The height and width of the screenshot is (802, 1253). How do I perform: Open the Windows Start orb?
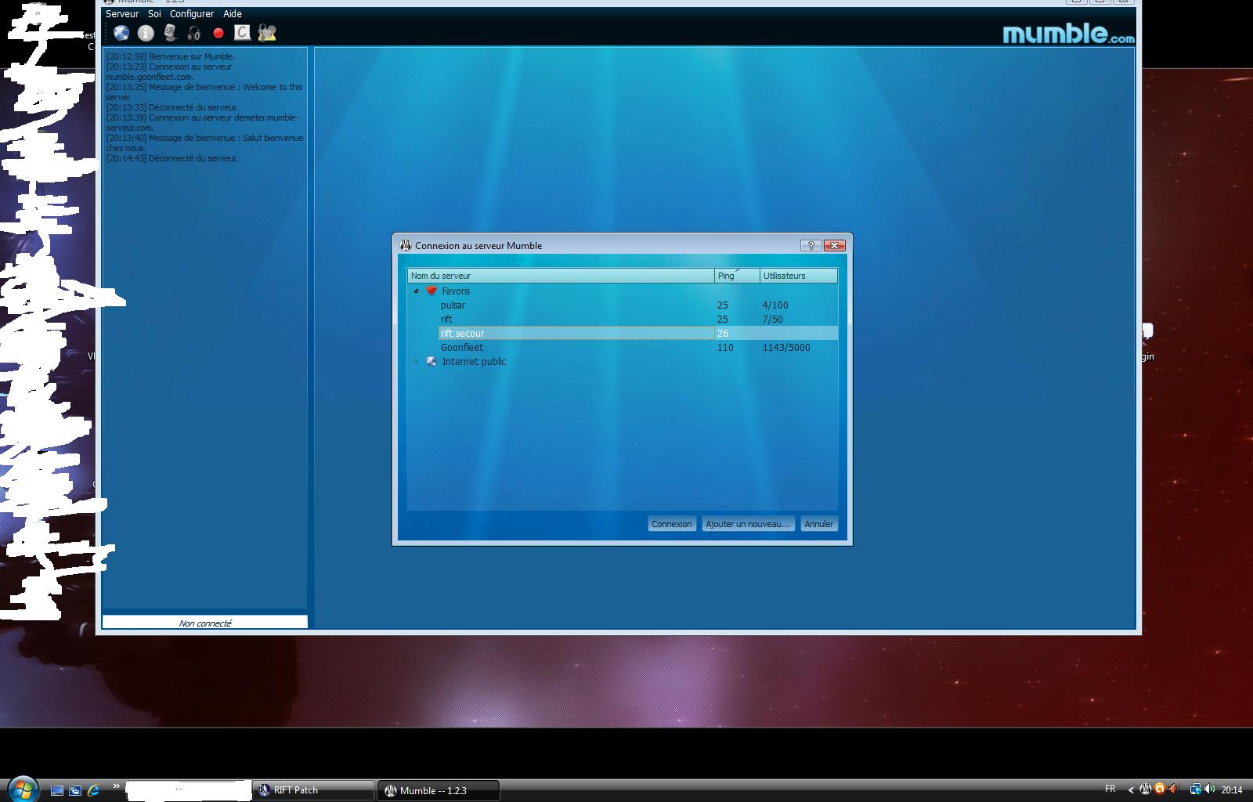[x=22, y=788]
